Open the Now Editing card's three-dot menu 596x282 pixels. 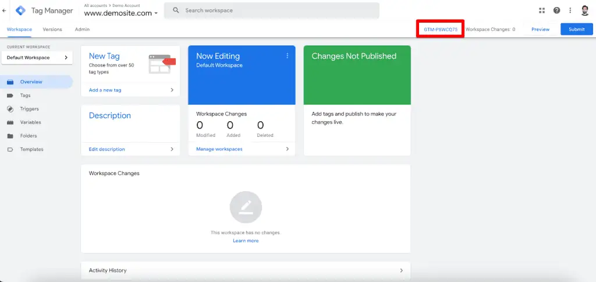click(287, 56)
